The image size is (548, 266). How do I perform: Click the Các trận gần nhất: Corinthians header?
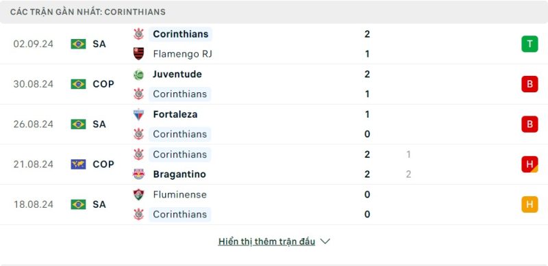point(88,12)
